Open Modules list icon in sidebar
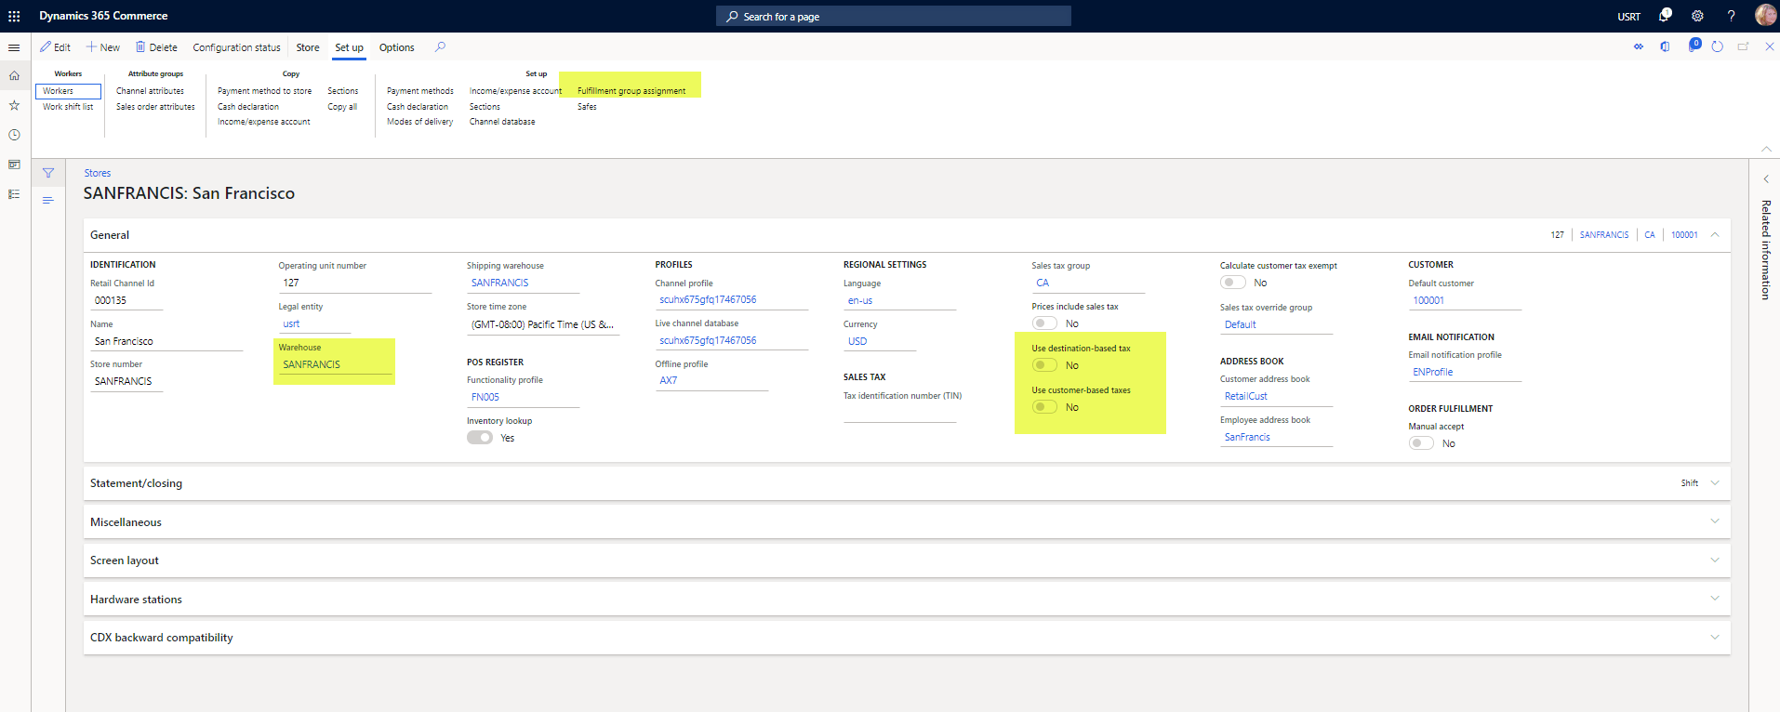The width and height of the screenshot is (1780, 712). point(14,194)
